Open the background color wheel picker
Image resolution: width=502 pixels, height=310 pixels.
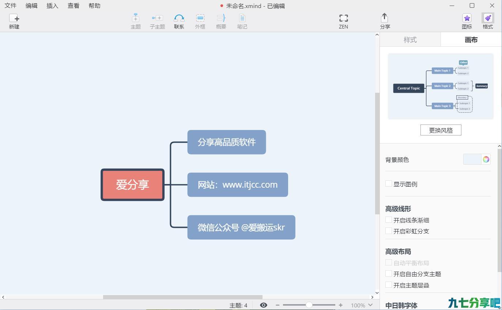tap(486, 159)
